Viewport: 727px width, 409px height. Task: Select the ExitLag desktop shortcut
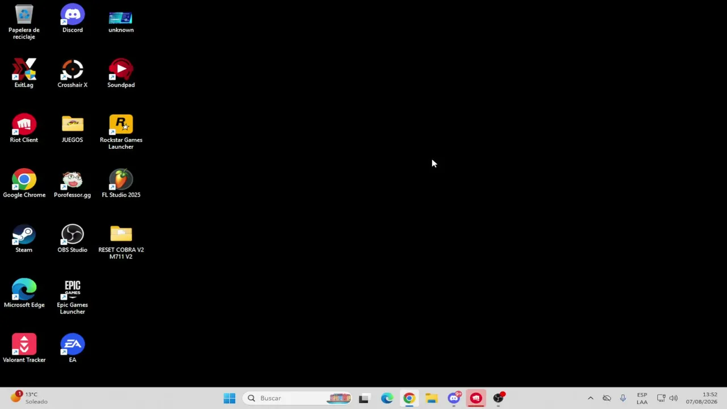[24, 74]
